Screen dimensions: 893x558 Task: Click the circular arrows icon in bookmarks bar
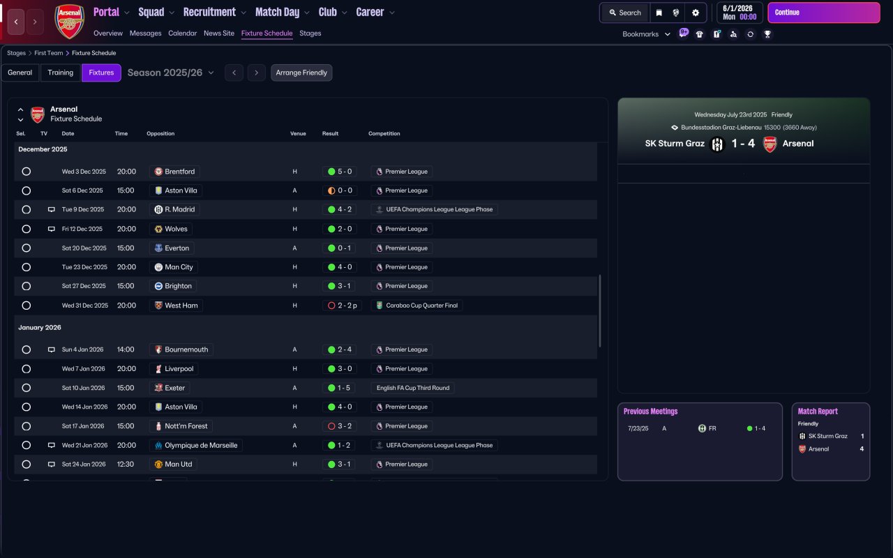[750, 34]
